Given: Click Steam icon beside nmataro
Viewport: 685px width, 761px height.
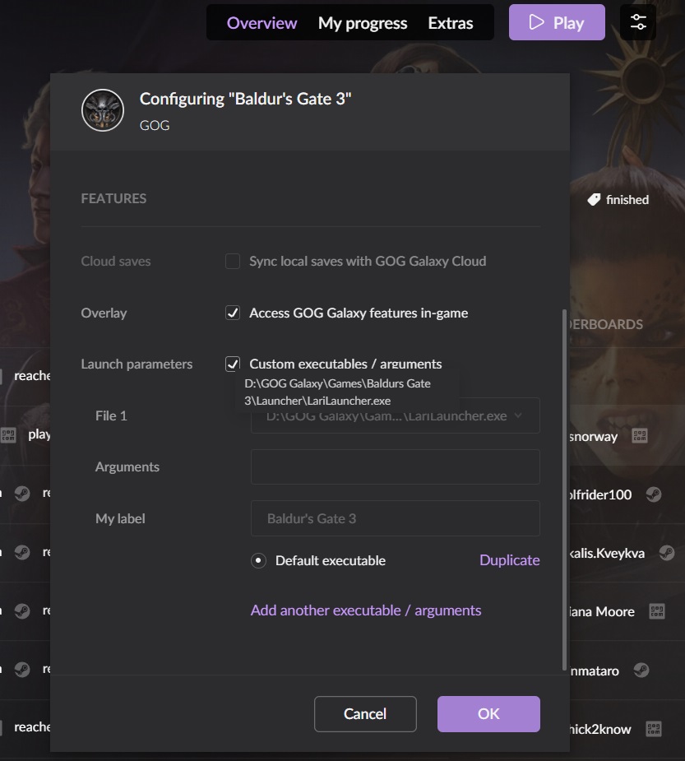Looking at the screenshot, I should coord(641,671).
